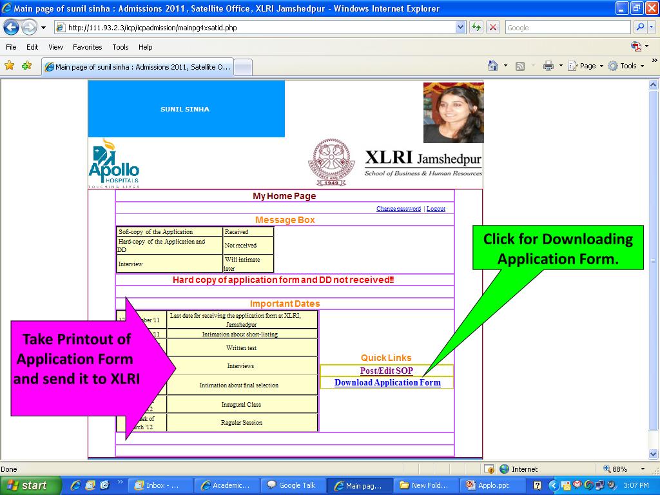This screenshot has width=660, height=495.
Task: Switch to the Inbox taskbar window
Action: click(x=160, y=486)
